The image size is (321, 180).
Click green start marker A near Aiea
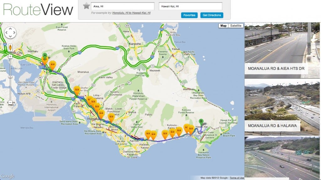[x=45, y=56]
